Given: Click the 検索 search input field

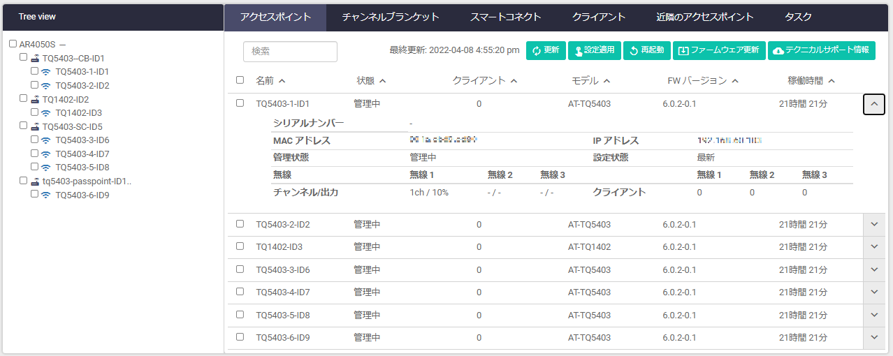Looking at the screenshot, I should [x=290, y=51].
